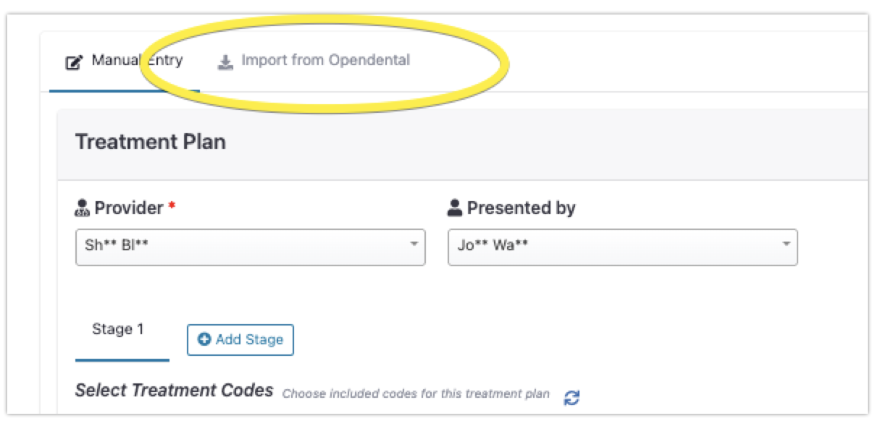Click the plus icon in Add Stage
Viewport: 875px width, 421px height.
click(204, 339)
